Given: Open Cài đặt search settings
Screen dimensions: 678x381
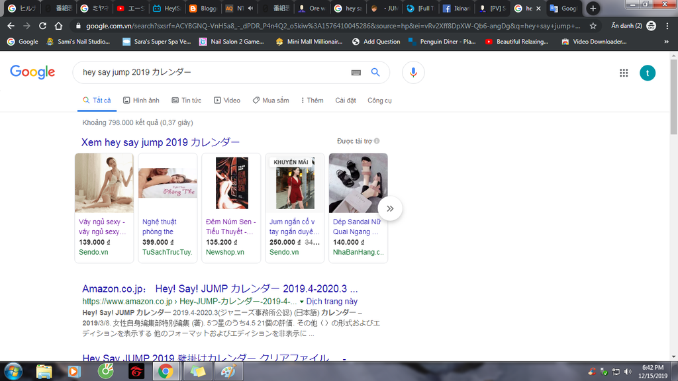Looking at the screenshot, I should point(346,101).
